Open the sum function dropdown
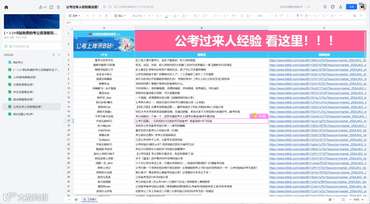370x204 pixels. coord(325,16)
